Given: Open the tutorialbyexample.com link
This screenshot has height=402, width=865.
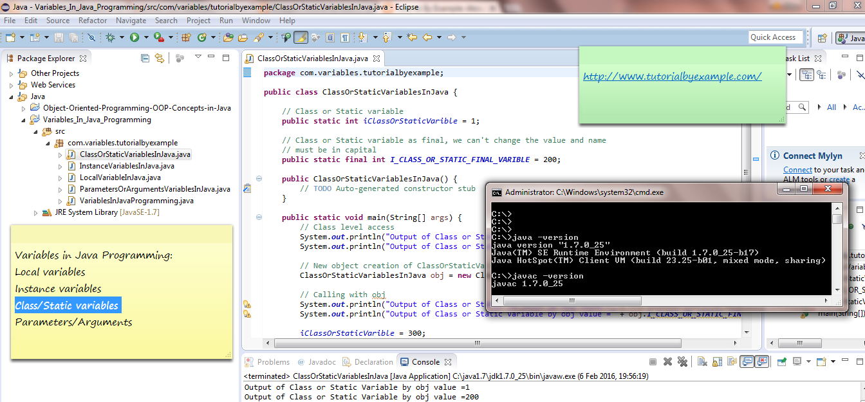Looking at the screenshot, I should tap(673, 76).
